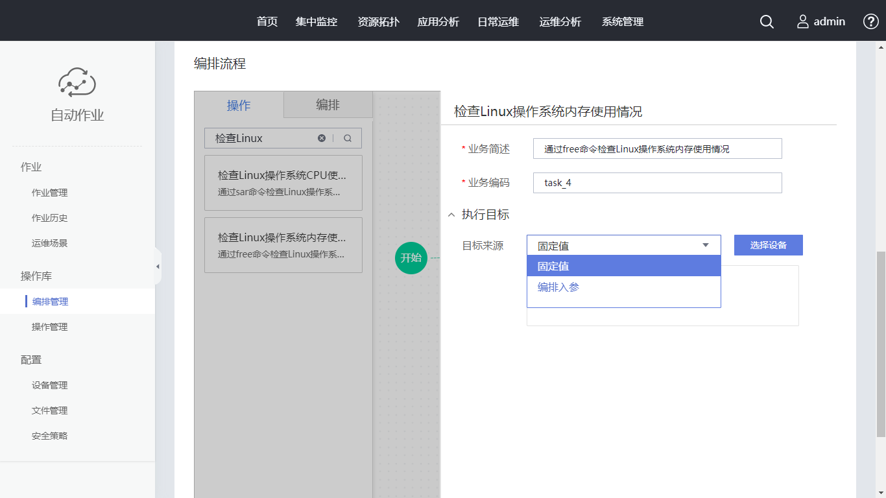Click the search icon in operation search box

point(348,138)
